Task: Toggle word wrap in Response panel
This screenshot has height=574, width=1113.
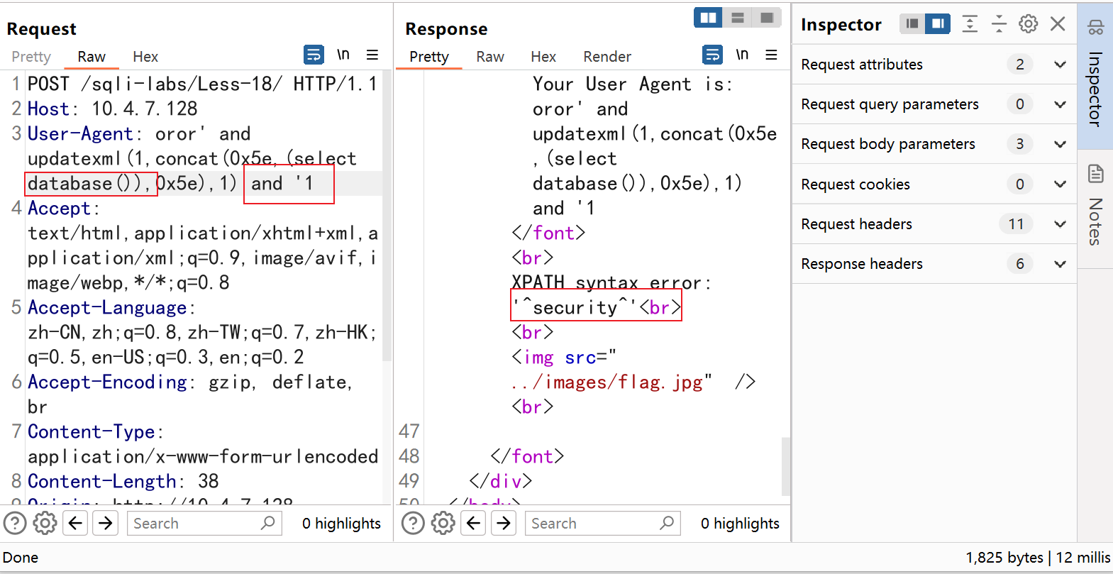Action: click(712, 55)
